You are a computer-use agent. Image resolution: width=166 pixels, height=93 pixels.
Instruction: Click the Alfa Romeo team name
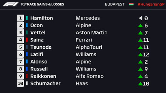coord(90,76)
